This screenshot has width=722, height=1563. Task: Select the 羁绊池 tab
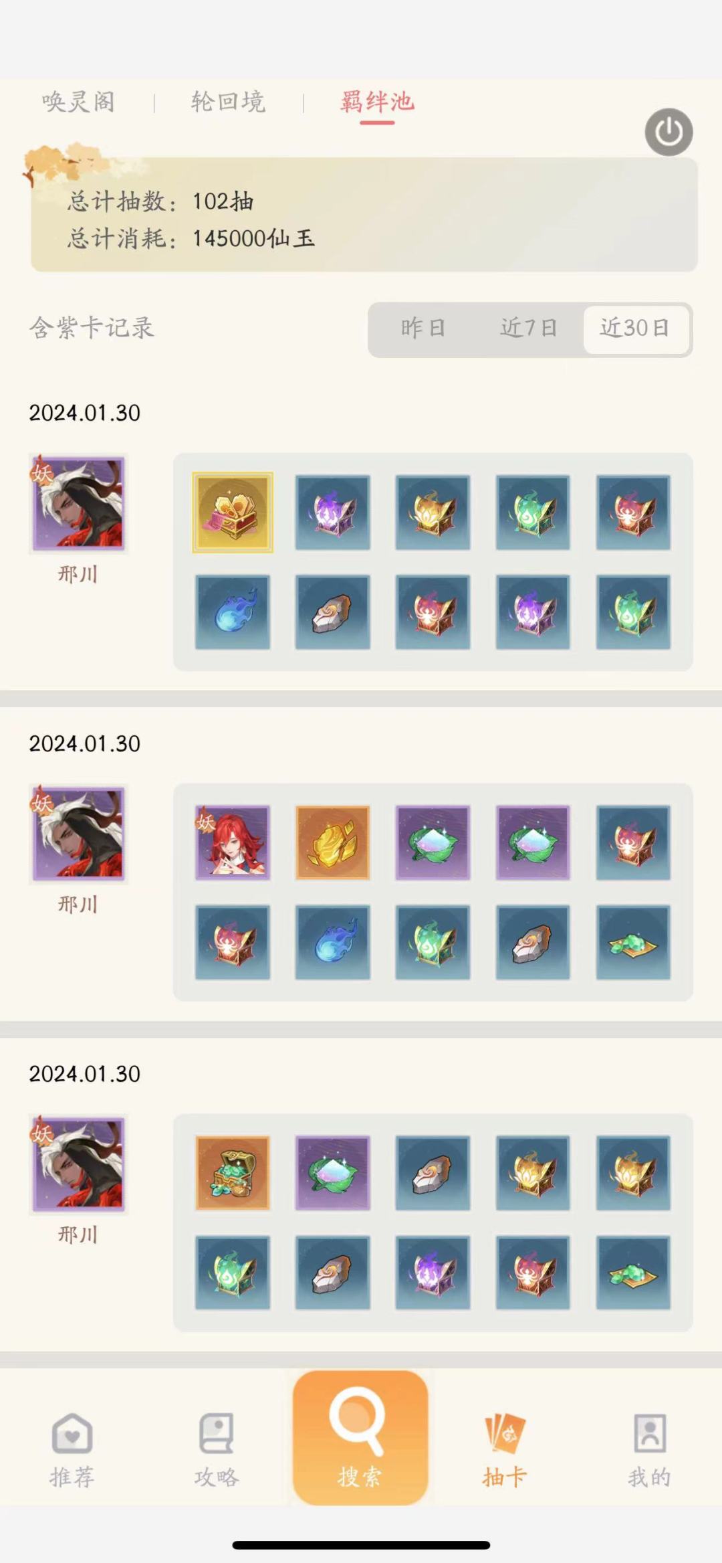pos(377,102)
